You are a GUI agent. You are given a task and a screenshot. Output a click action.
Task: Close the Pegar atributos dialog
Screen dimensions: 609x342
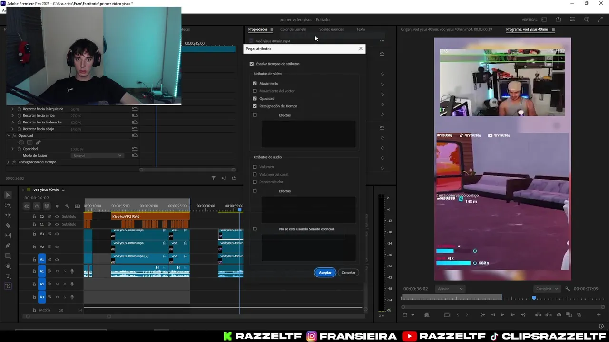(x=361, y=48)
